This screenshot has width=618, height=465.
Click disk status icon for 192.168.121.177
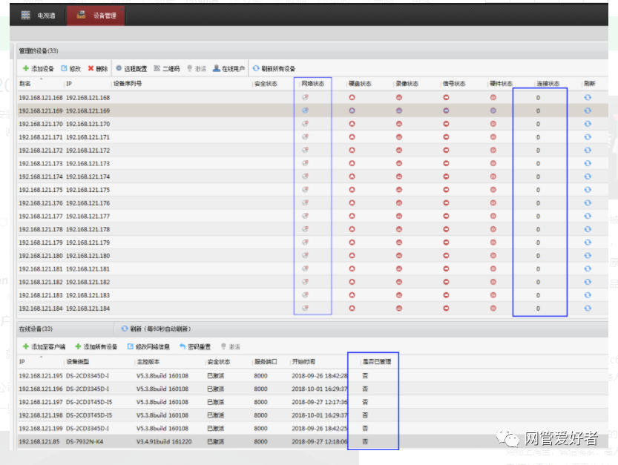[352, 216]
